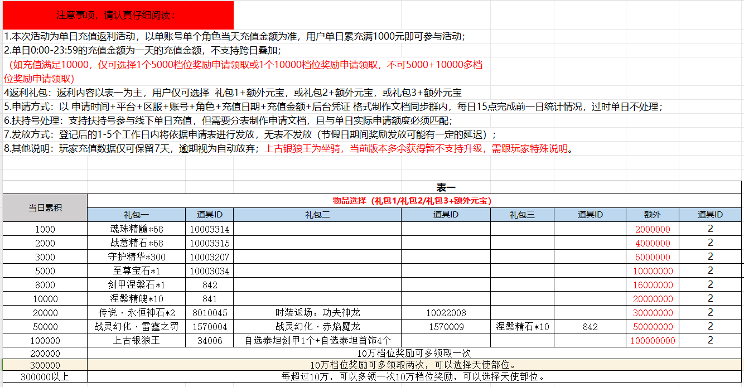
Task: Select the 当日累积 header cell
Action: 45,207
